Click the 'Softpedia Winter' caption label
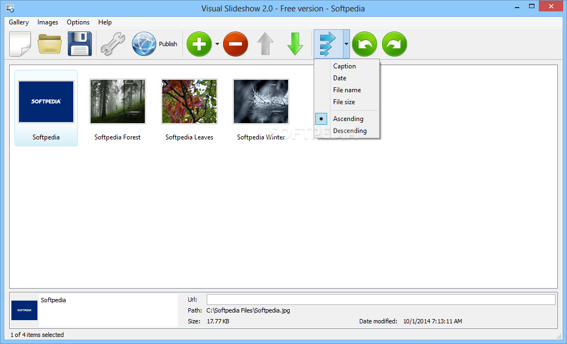The image size is (567, 344). pos(261,137)
